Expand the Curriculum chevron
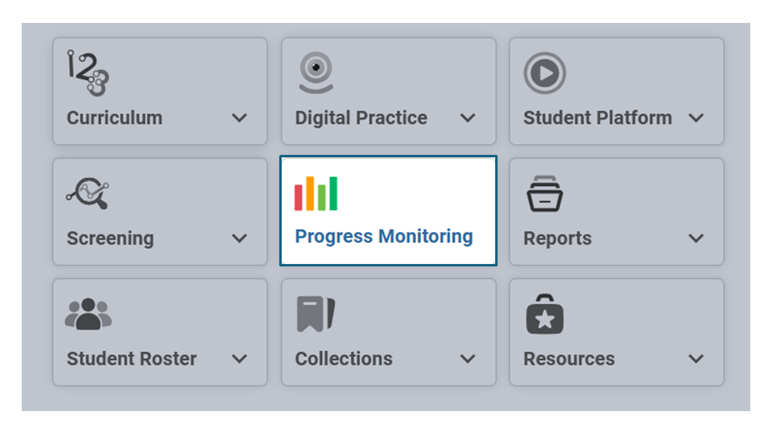 [x=239, y=118]
